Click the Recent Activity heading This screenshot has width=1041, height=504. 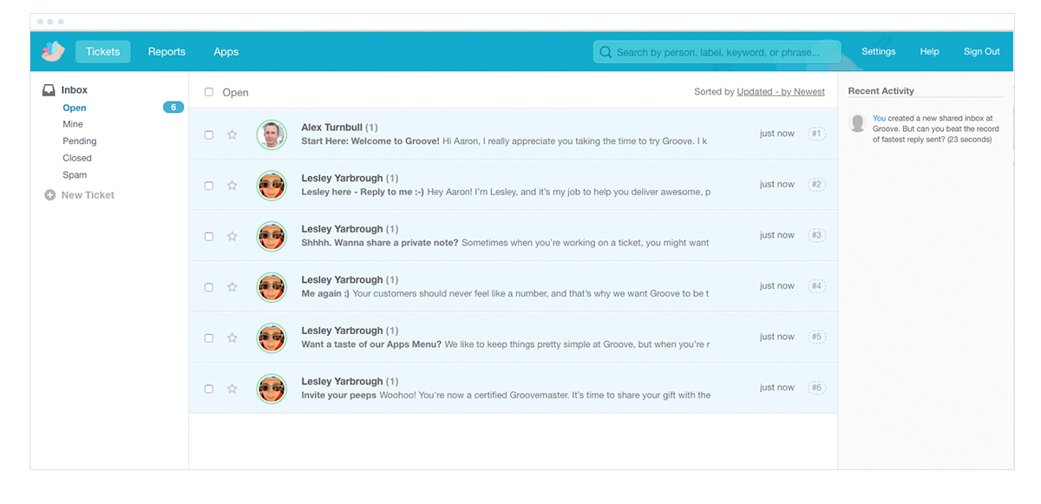coord(881,91)
